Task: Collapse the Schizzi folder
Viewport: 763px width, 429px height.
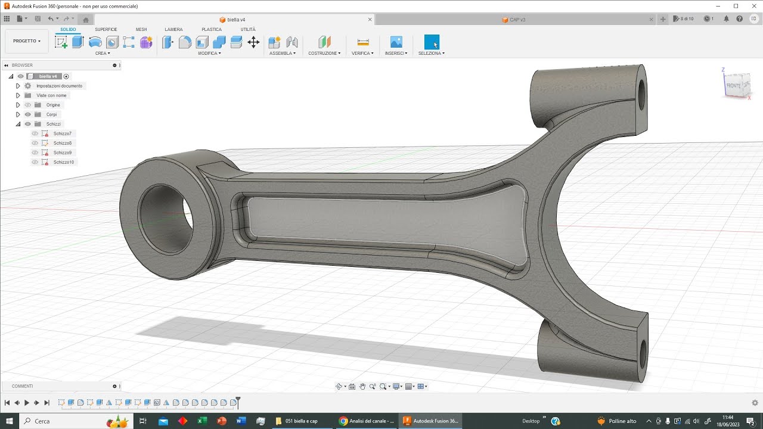Action: point(18,124)
